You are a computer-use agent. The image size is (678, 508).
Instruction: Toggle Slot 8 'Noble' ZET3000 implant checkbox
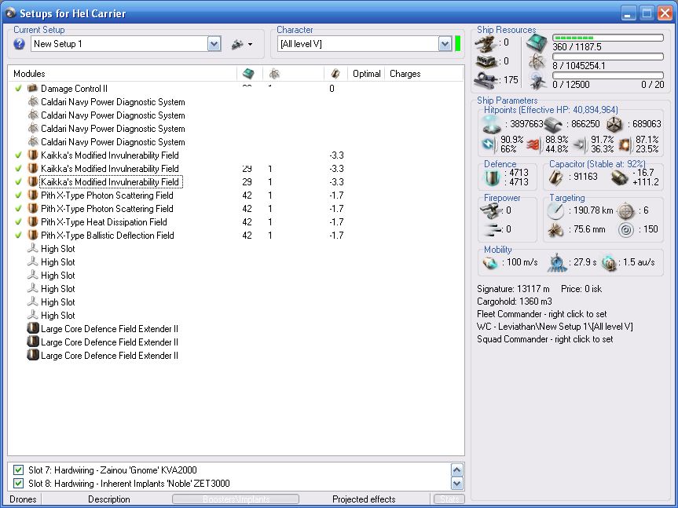18,484
